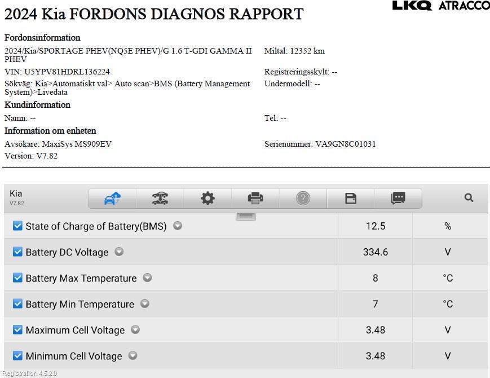Select the State of Charge of Battery(BMS) row label
Viewport: 490px width, 378px height.
pos(96,226)
